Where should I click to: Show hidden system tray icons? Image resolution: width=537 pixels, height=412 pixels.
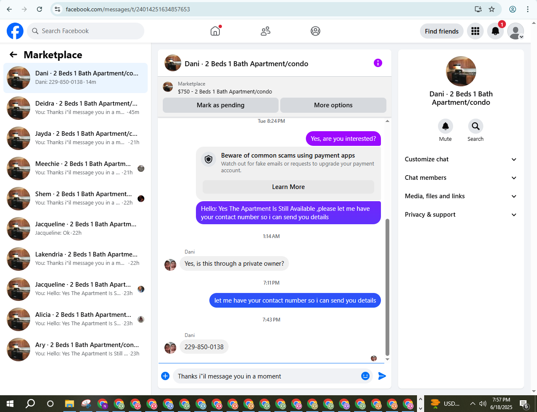pyautogui.click(x=472, y=404)
